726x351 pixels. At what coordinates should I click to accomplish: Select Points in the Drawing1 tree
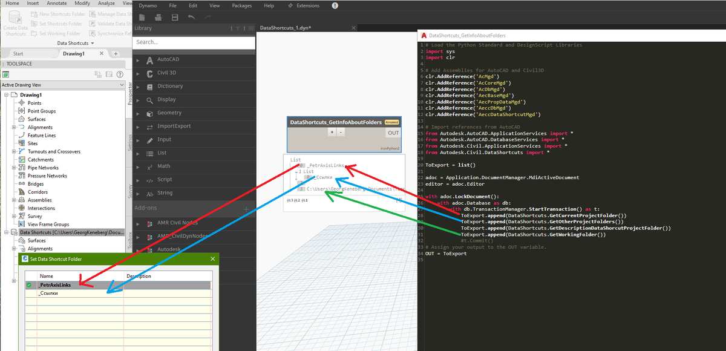(34, 103)
